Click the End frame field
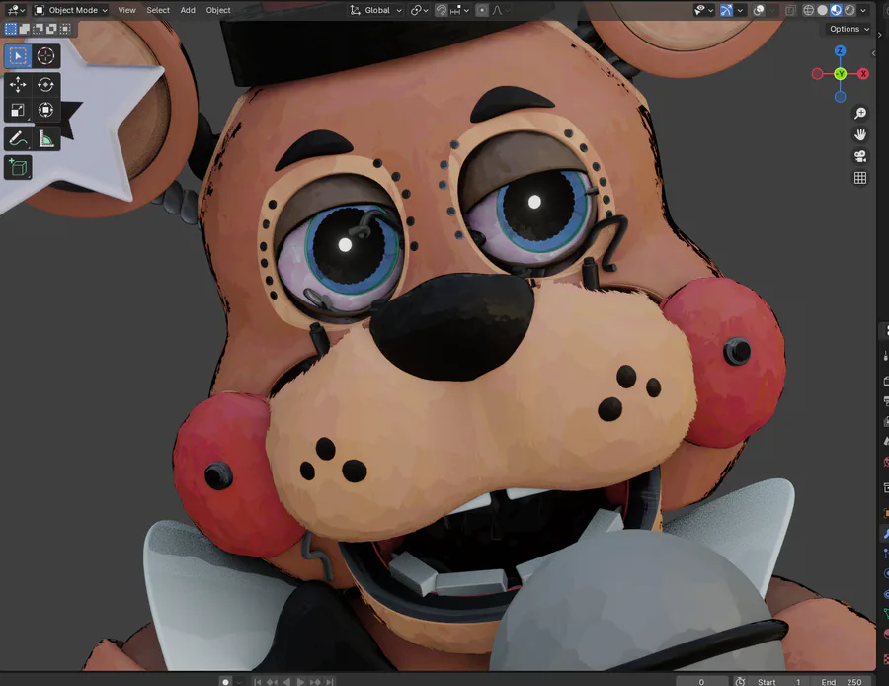The height and width of the screenshot is (686, 889). [x=842, y=681]
